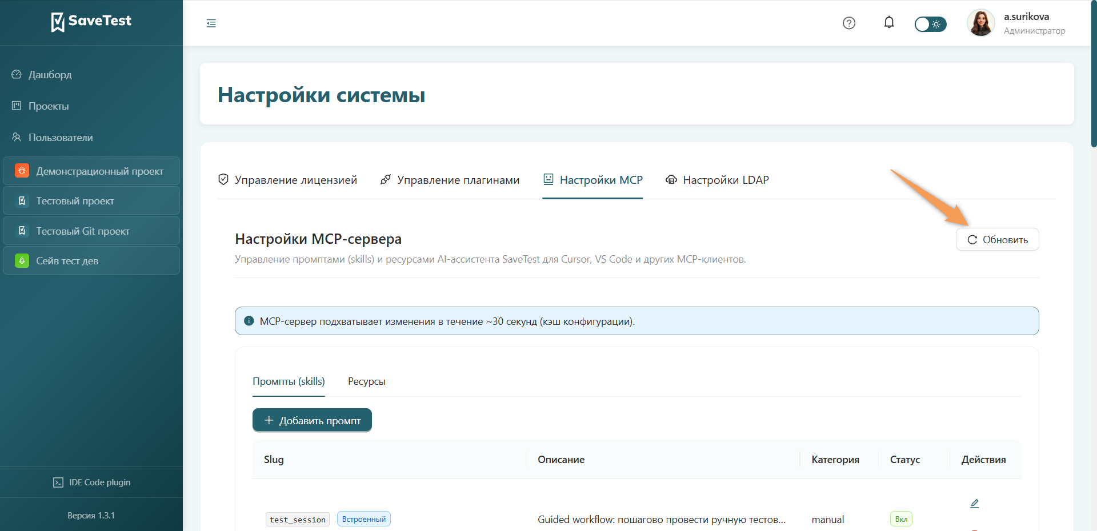Click Guided workflow description cell
This screenshot has width=1097, height=531.
(x=662, y=520)
